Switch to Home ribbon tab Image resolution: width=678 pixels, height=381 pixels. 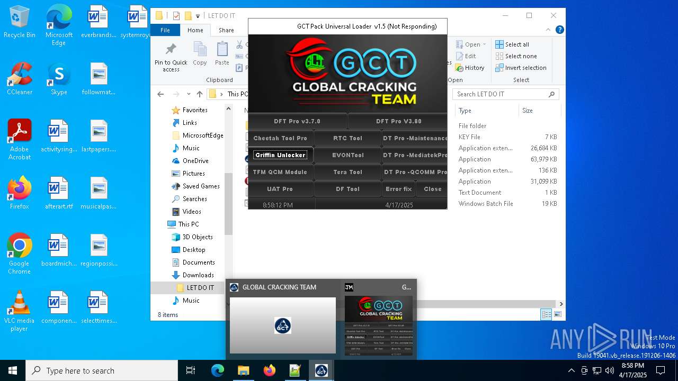coord(195,30)
